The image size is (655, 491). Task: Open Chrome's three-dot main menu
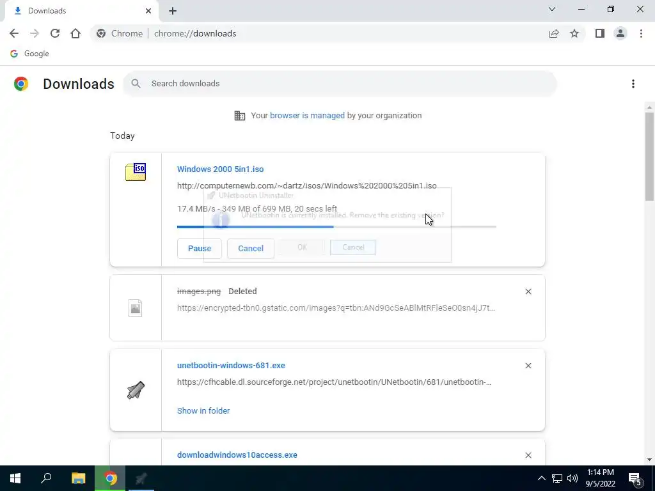[x=641, y=33]
